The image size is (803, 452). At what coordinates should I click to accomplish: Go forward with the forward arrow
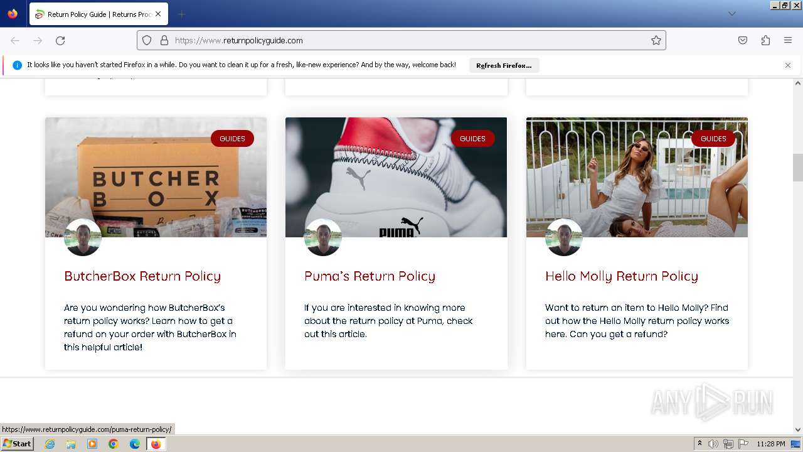coord(38,40)
